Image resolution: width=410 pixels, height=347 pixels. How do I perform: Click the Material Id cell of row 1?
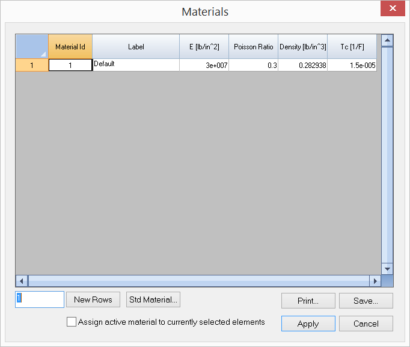tap(70, 66)
